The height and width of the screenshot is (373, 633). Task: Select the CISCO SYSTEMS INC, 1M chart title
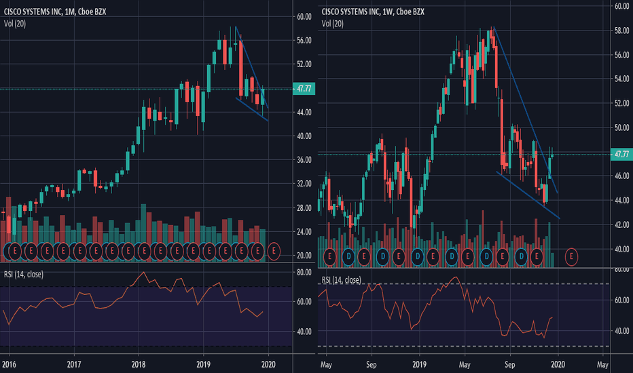click(55, 12)
